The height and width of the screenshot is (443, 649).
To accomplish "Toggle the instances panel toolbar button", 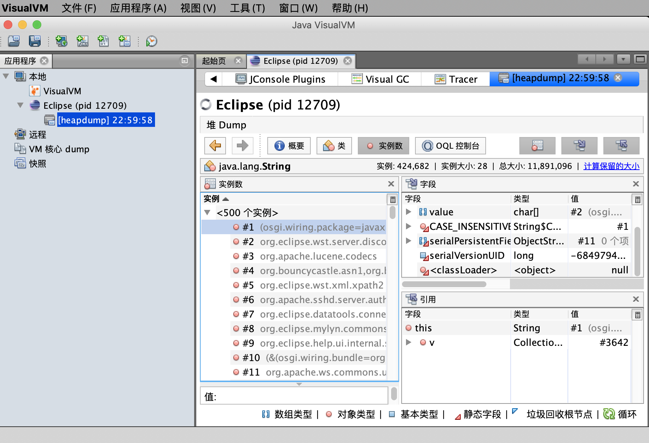I will pos(537,146).
